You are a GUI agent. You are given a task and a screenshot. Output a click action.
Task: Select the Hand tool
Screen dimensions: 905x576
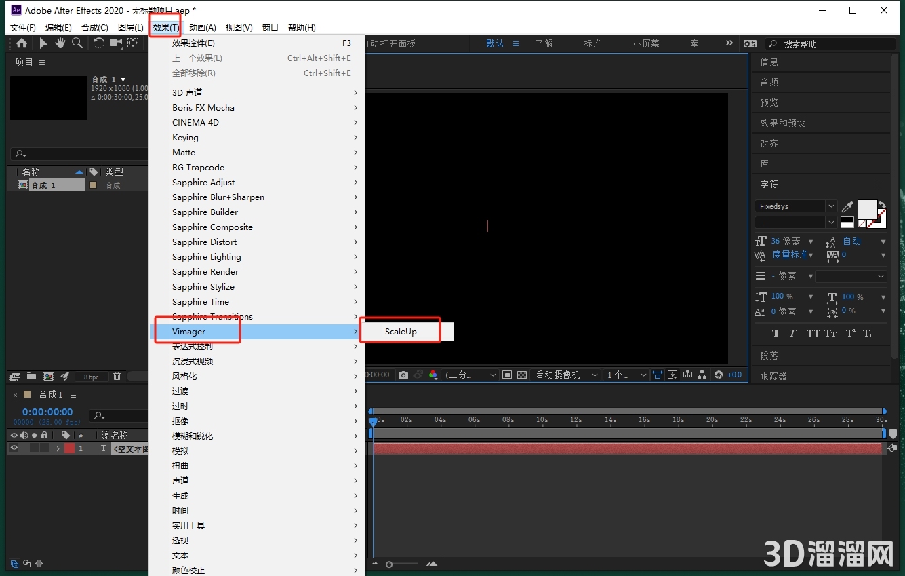click(60, 43)
